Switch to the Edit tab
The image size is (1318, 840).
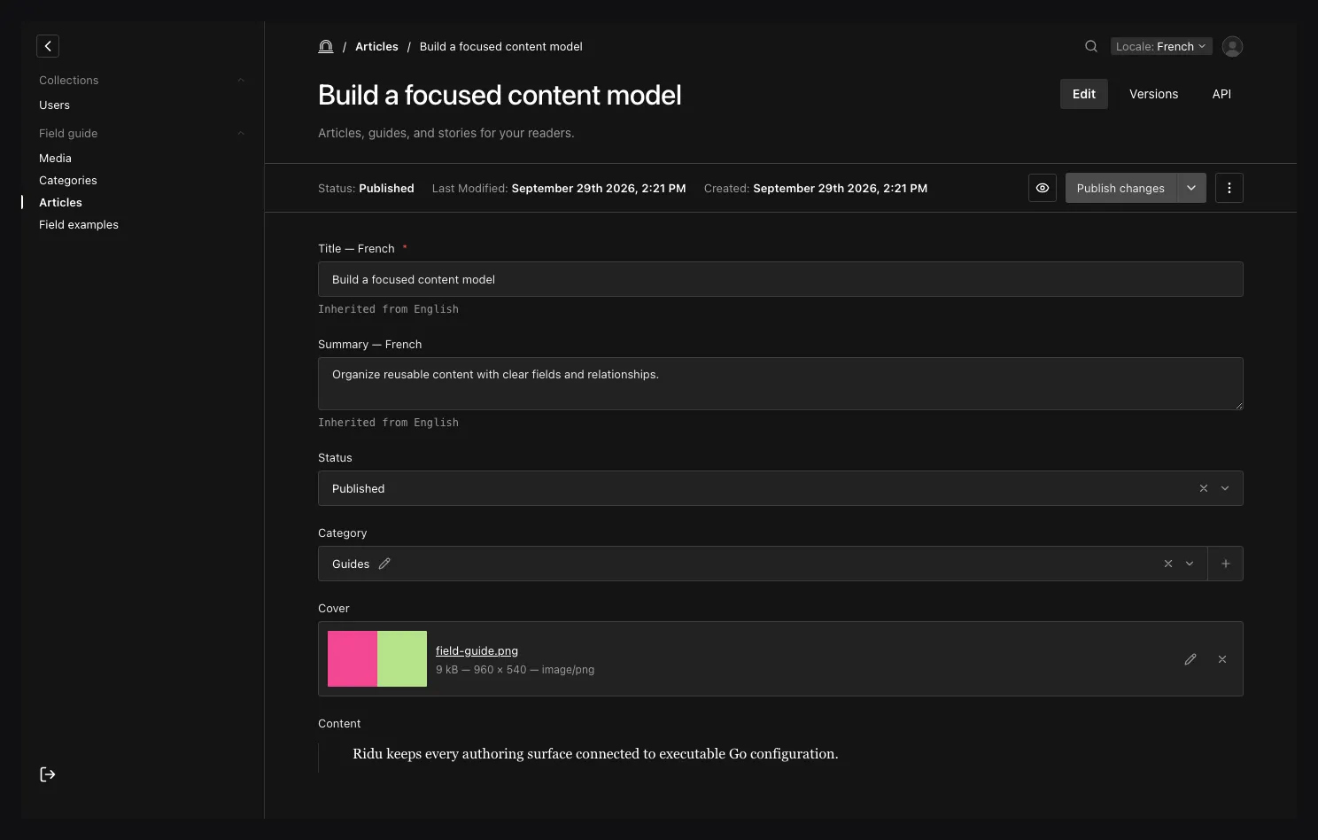tap(1084, 94)
